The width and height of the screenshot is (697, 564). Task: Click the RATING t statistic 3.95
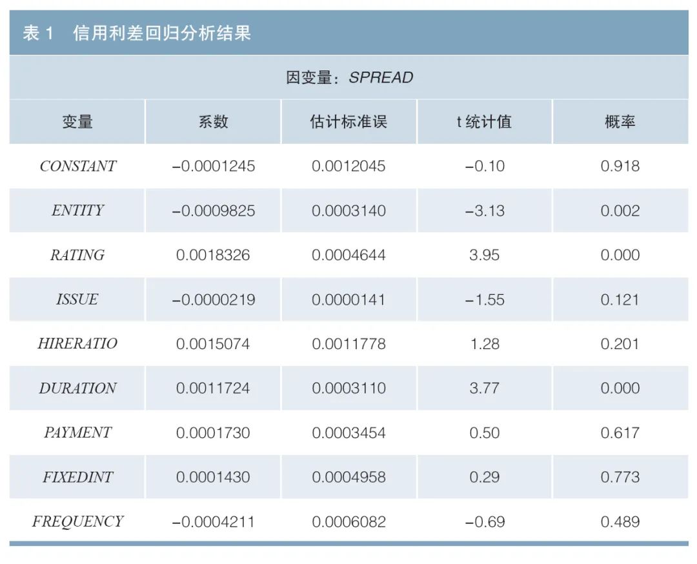(485, 255)
